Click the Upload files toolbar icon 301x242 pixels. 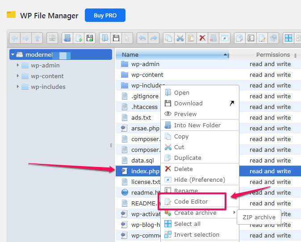point(90,38)
